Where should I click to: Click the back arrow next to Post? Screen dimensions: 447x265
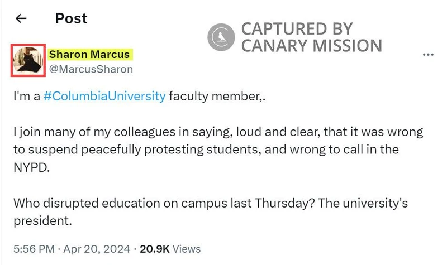point(21,19)
